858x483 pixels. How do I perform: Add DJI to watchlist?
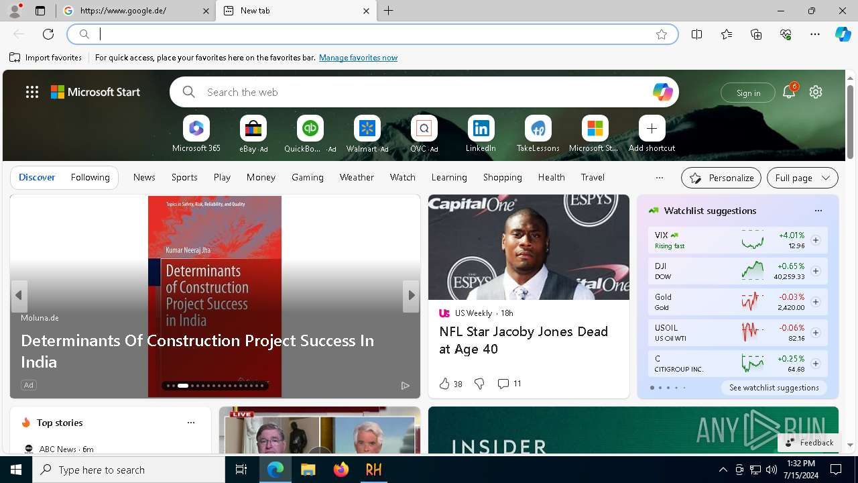[x=815, y=271]
